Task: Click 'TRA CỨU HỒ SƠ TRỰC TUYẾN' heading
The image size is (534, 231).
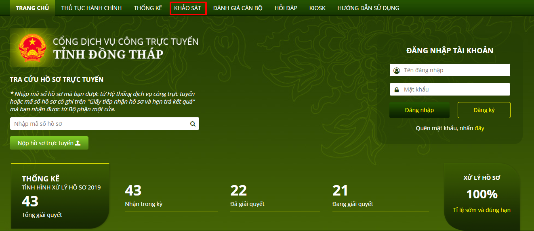Action: point(57,79)
